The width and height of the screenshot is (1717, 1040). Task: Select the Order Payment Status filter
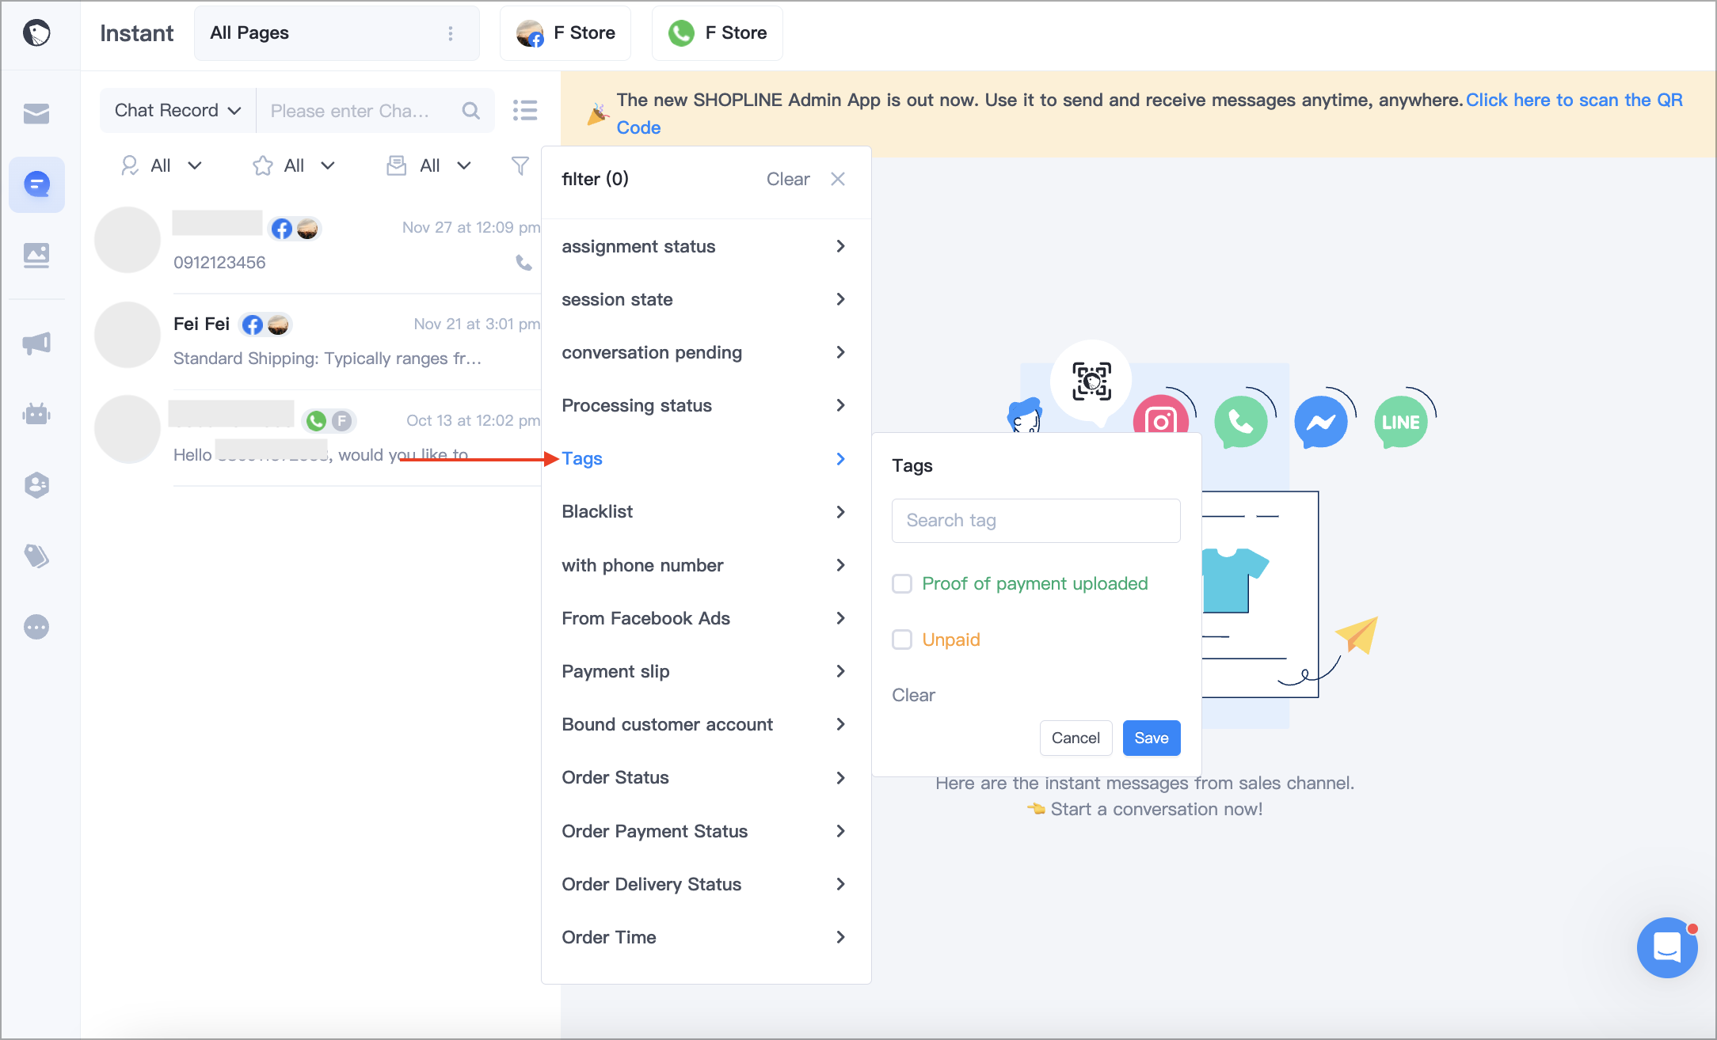[705, 831]
